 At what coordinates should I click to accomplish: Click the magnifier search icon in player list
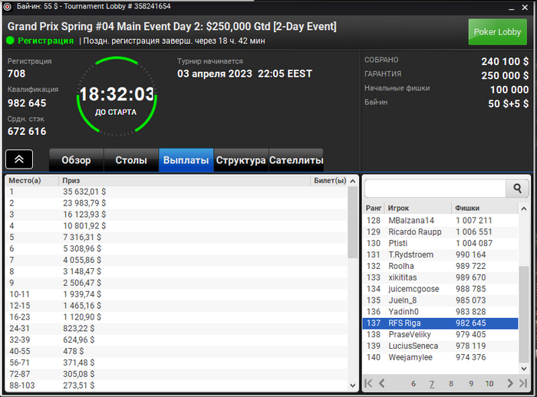517,188
